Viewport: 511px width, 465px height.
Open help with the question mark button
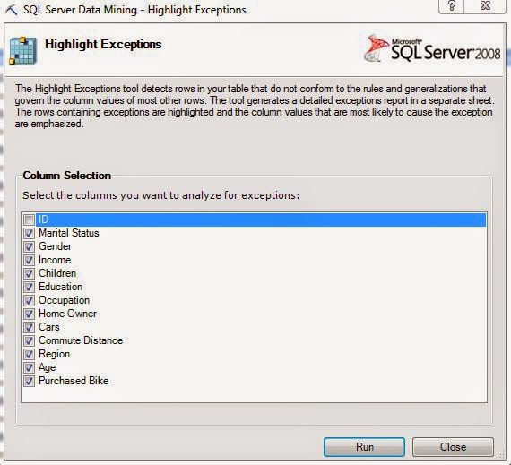pos(452,6)
